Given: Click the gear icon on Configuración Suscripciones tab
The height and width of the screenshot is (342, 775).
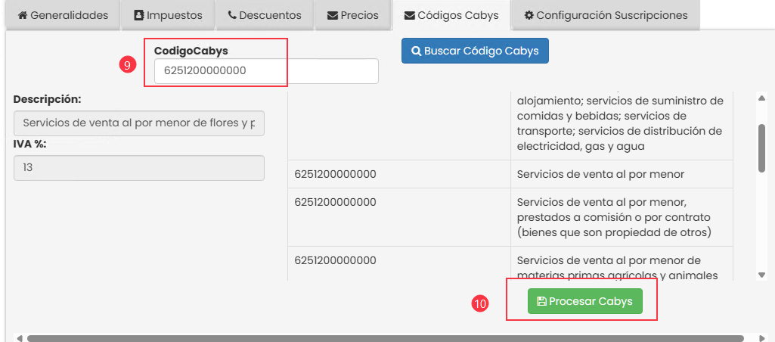Looking at the screenshot, I should coord(529,15).
